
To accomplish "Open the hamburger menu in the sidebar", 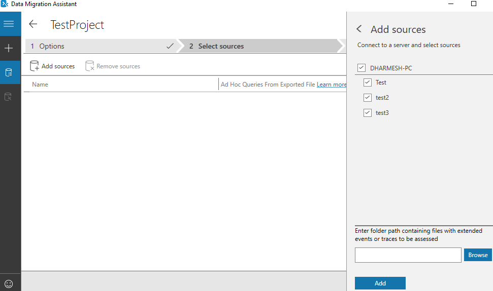I will (x=9, y=24).
